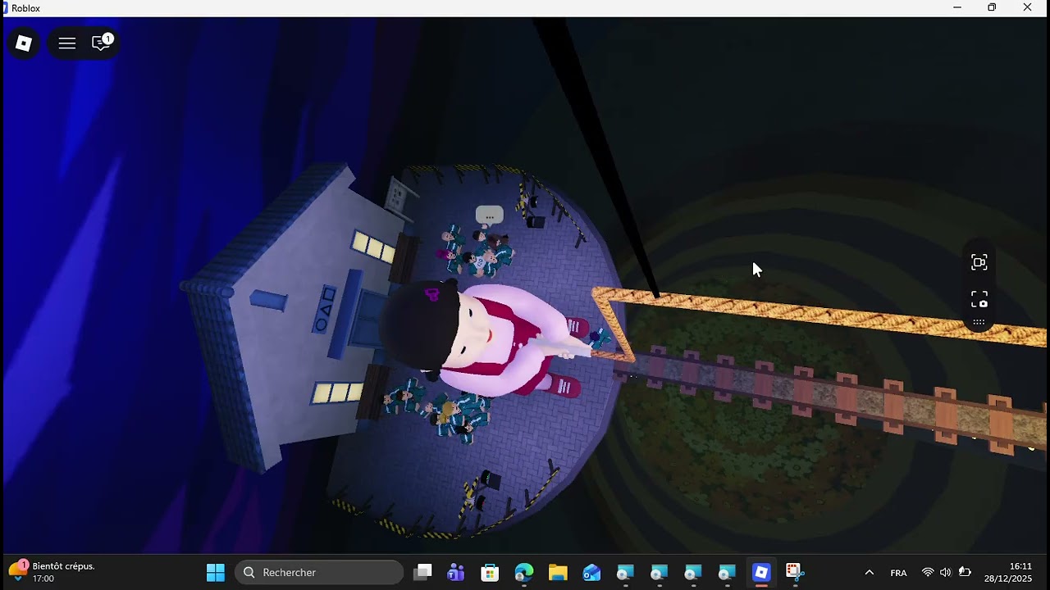Open the clock and date showing 16:11
Image resolution: width=1050 pixels, height=590 pixels.
pyautogui.click(x=1010, y=572)
